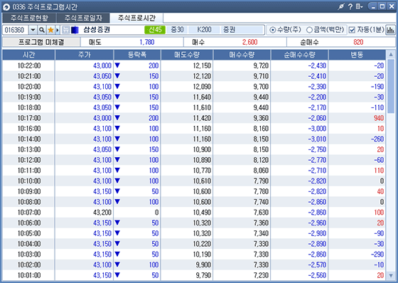This screenshot has width=398, height=283.
Task: Click the 신45 tag
Action: click(x=155, y=30)
